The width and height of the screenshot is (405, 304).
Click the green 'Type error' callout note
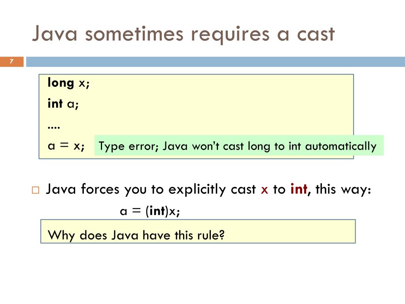point(239,145)
